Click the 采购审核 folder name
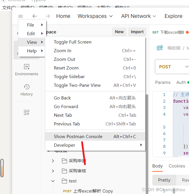The height and width of the screenshot is (194, 189). click(77, 171)
